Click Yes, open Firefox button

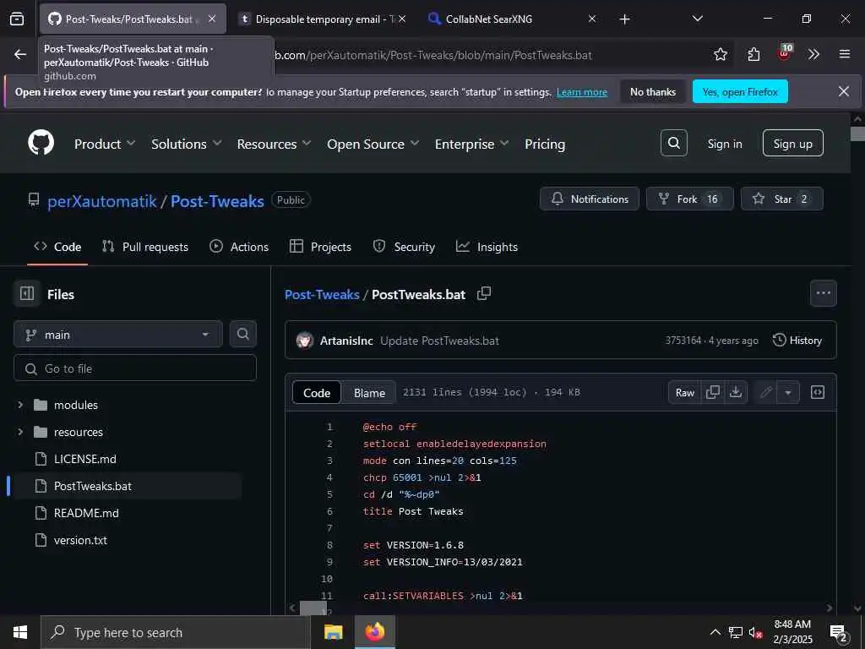tap(740, 91)
